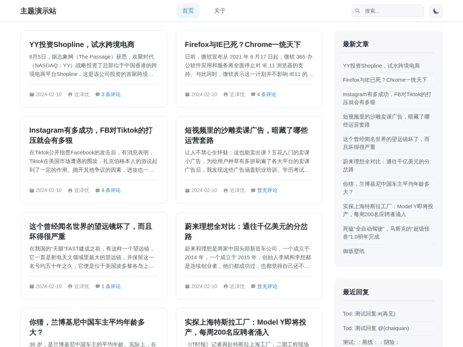Click comment icon on the Instagram post card
463x347 pixels.
pos(98,190)
